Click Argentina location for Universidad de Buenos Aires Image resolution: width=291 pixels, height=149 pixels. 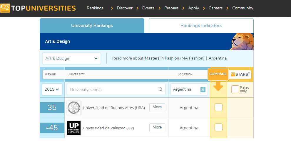pos(189,108)
